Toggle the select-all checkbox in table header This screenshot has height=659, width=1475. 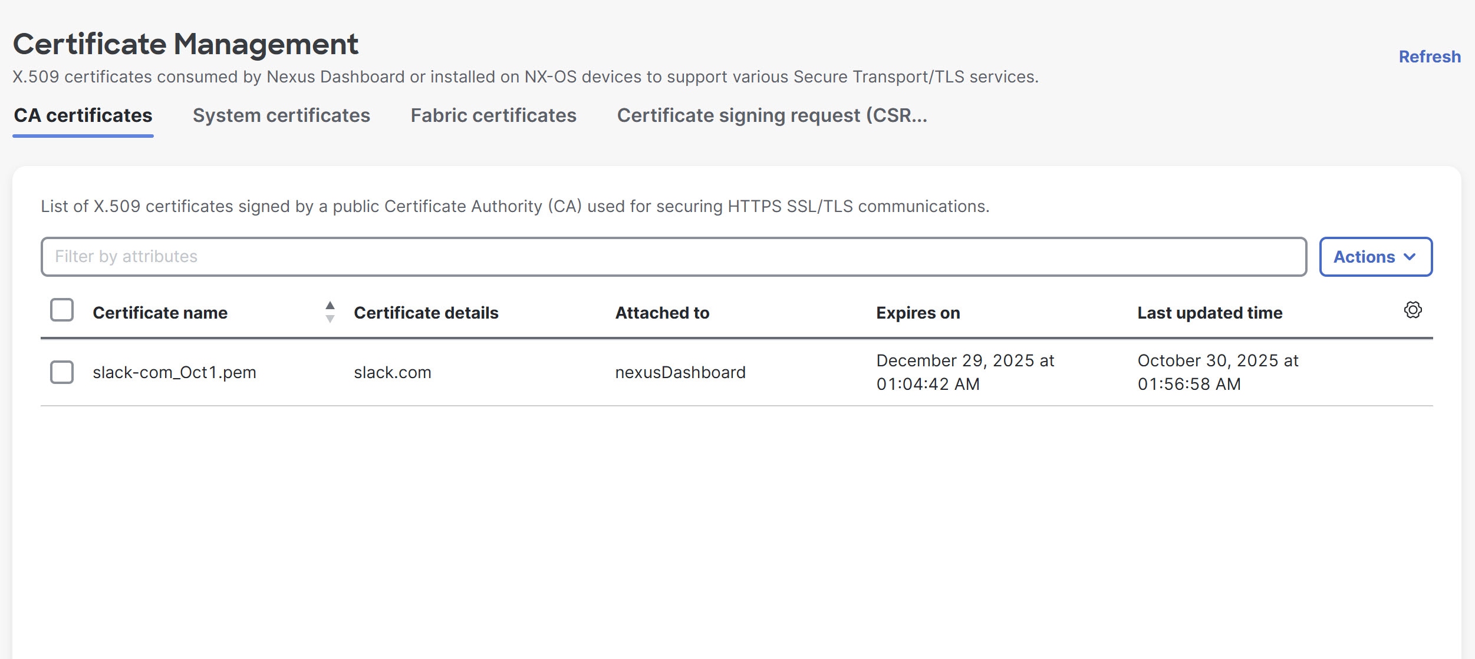(61, 309)
